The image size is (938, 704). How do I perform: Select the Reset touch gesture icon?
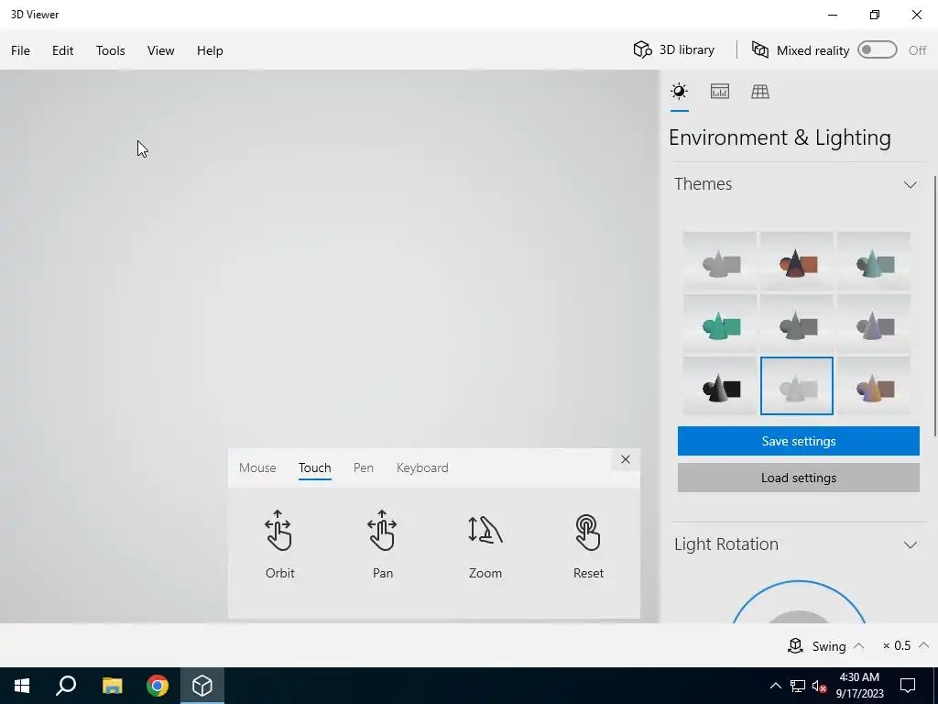pyautogui.click(x=588, y=533)
